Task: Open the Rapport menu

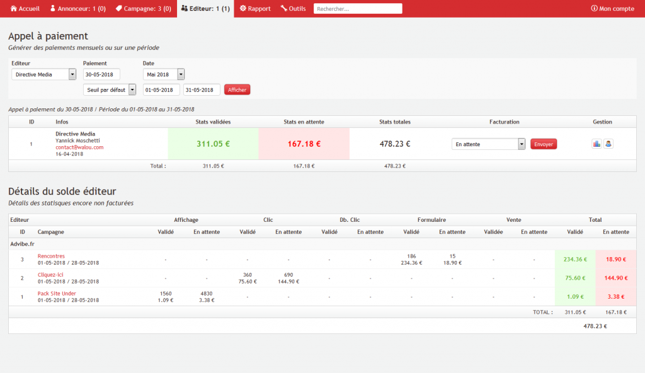Action: [255, 8]
